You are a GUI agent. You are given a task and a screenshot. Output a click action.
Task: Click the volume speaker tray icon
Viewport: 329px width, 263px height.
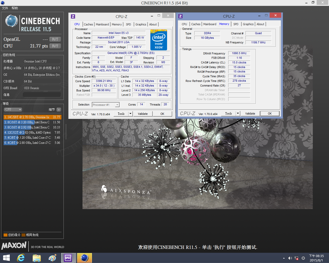click(290, 258)
